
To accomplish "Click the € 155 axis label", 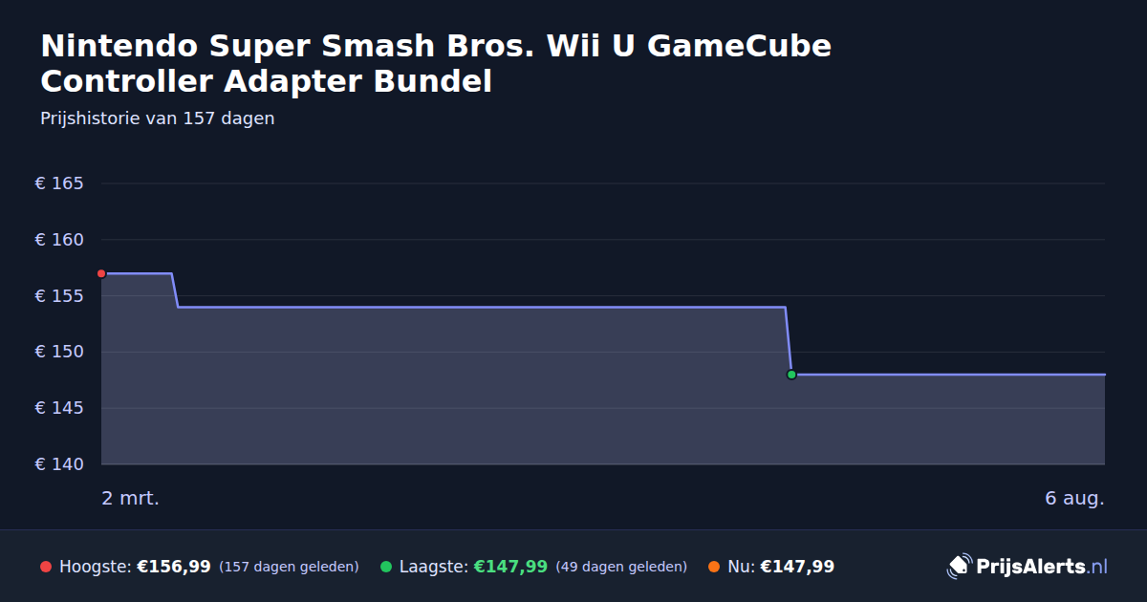I will (59, 296).
